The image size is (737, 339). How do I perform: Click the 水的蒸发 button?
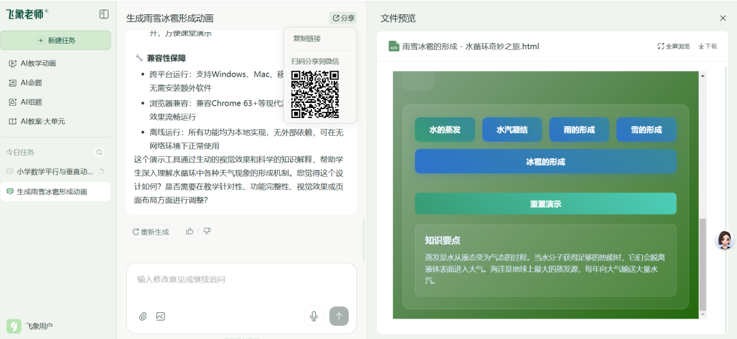[445, 130]
